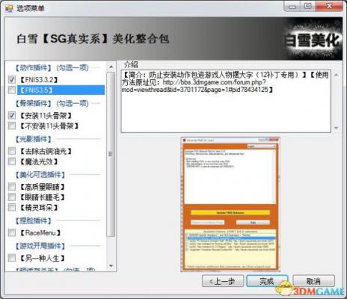Select the 【另一种人生】 checkbox

coord(12,258)
